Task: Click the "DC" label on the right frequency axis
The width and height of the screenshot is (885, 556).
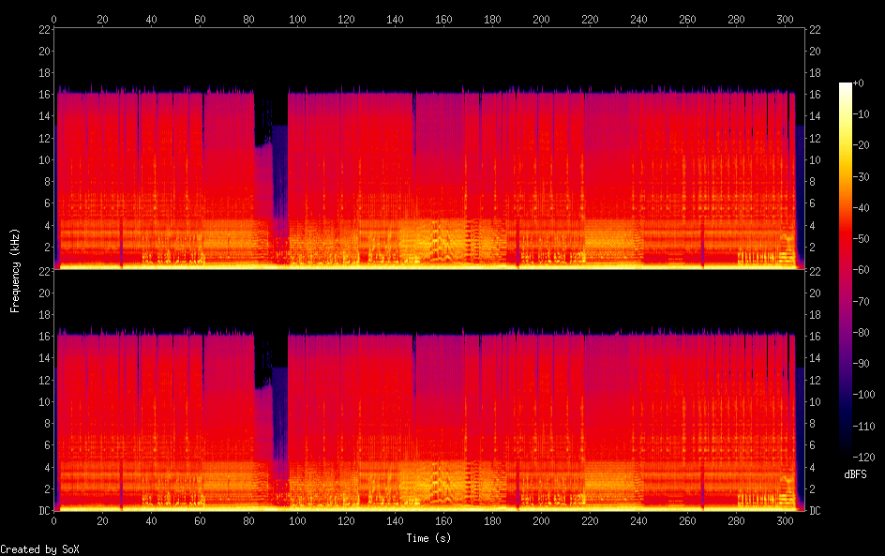Action: tap(815, 511)
